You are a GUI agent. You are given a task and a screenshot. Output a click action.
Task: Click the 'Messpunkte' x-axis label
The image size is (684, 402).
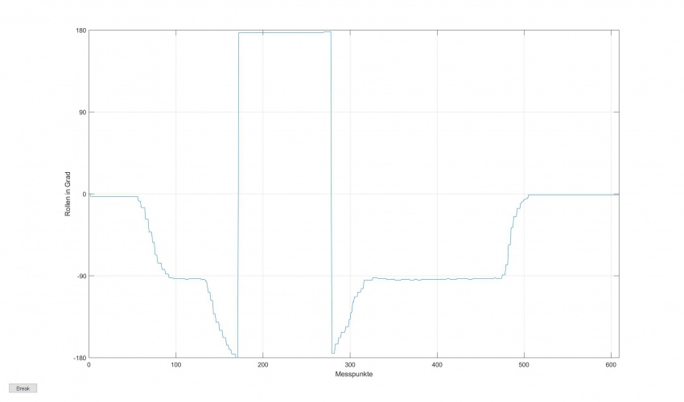click(354, 375)
